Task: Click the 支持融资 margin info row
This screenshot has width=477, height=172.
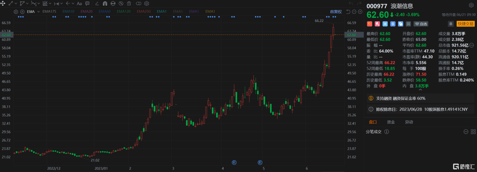Action: tap(420, 98)
